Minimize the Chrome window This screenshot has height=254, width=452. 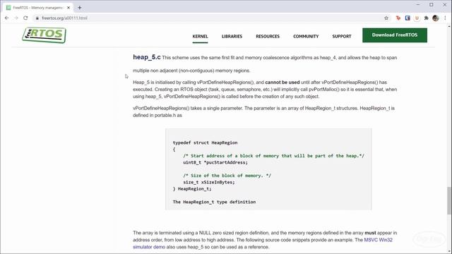(x=418, y=5)
